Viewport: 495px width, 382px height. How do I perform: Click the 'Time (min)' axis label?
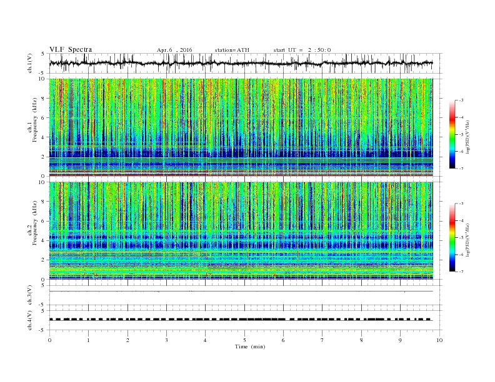pyautogui.click(x=250, y=346)
